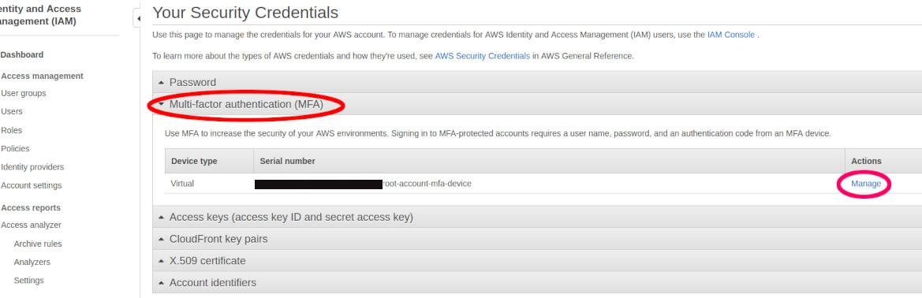The image size is (922, 298).
Task: Open the IAM Console link
Action: [x=731, y=35]
